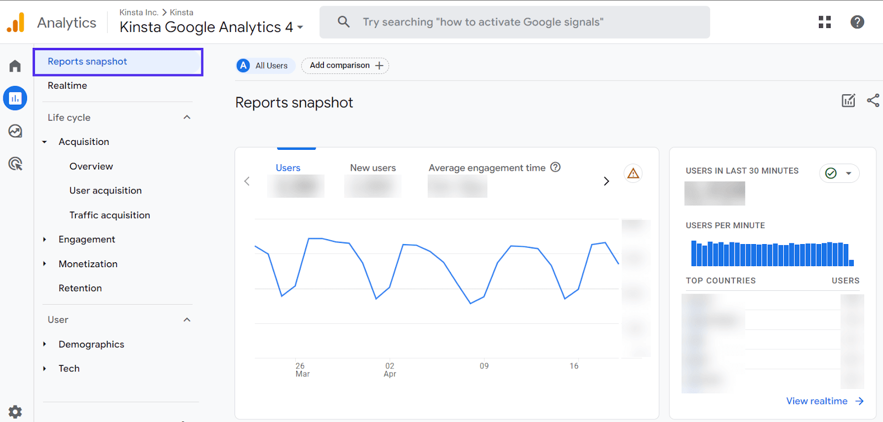Click the Demographics label
Image resolution: width=883 pixels, height=422 pixels.
(x=92, y=344)
